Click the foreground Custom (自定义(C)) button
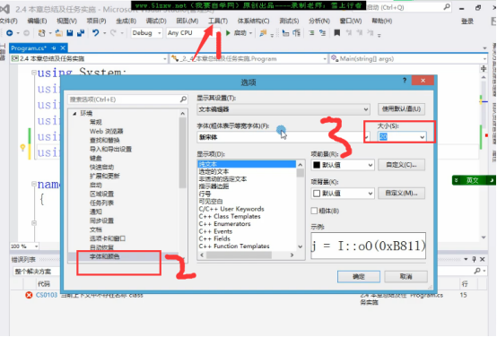Viewport: 497px width, 337px height. pyautogui.click(x=401, y=165)
